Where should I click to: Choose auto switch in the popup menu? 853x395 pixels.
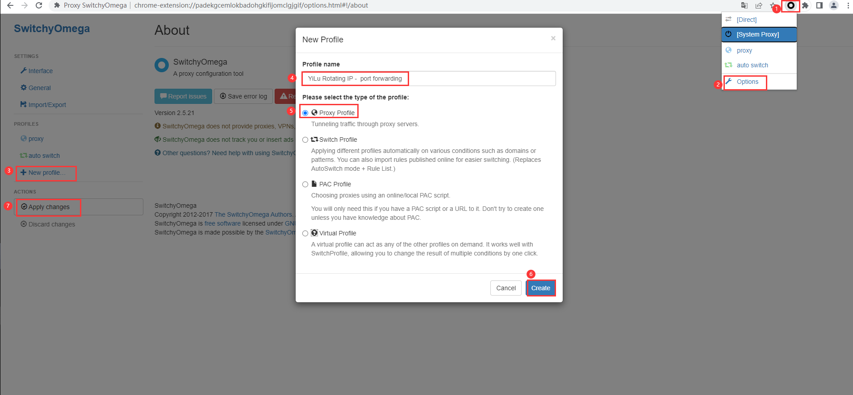[759, 65]
